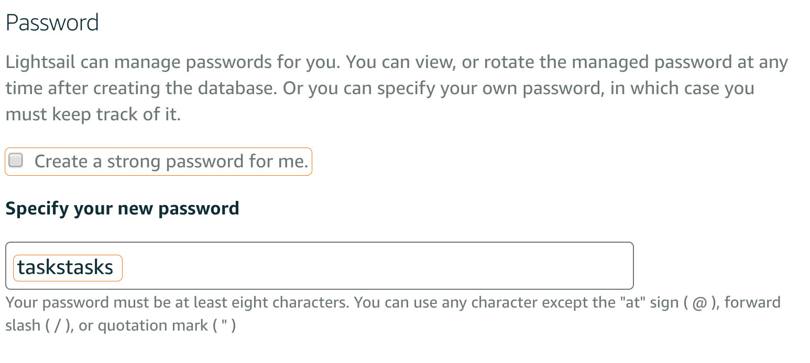The image size is (810, 363).
Task: Click the 'Specify your new password' label
Action: [122, 208]
